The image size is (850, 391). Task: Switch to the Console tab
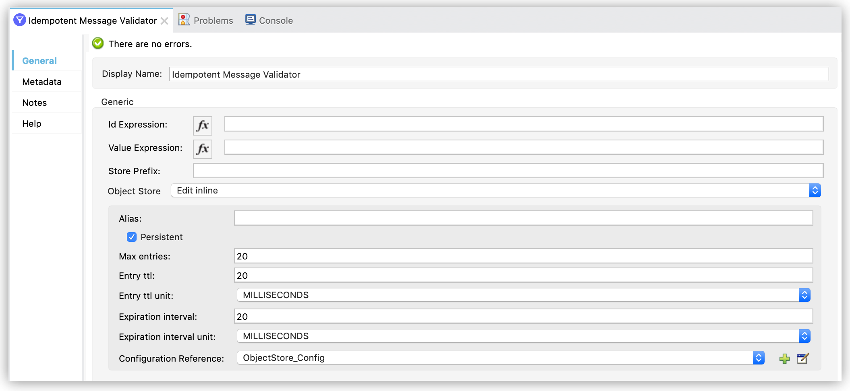pyautogui.click(x=276, y=20)
